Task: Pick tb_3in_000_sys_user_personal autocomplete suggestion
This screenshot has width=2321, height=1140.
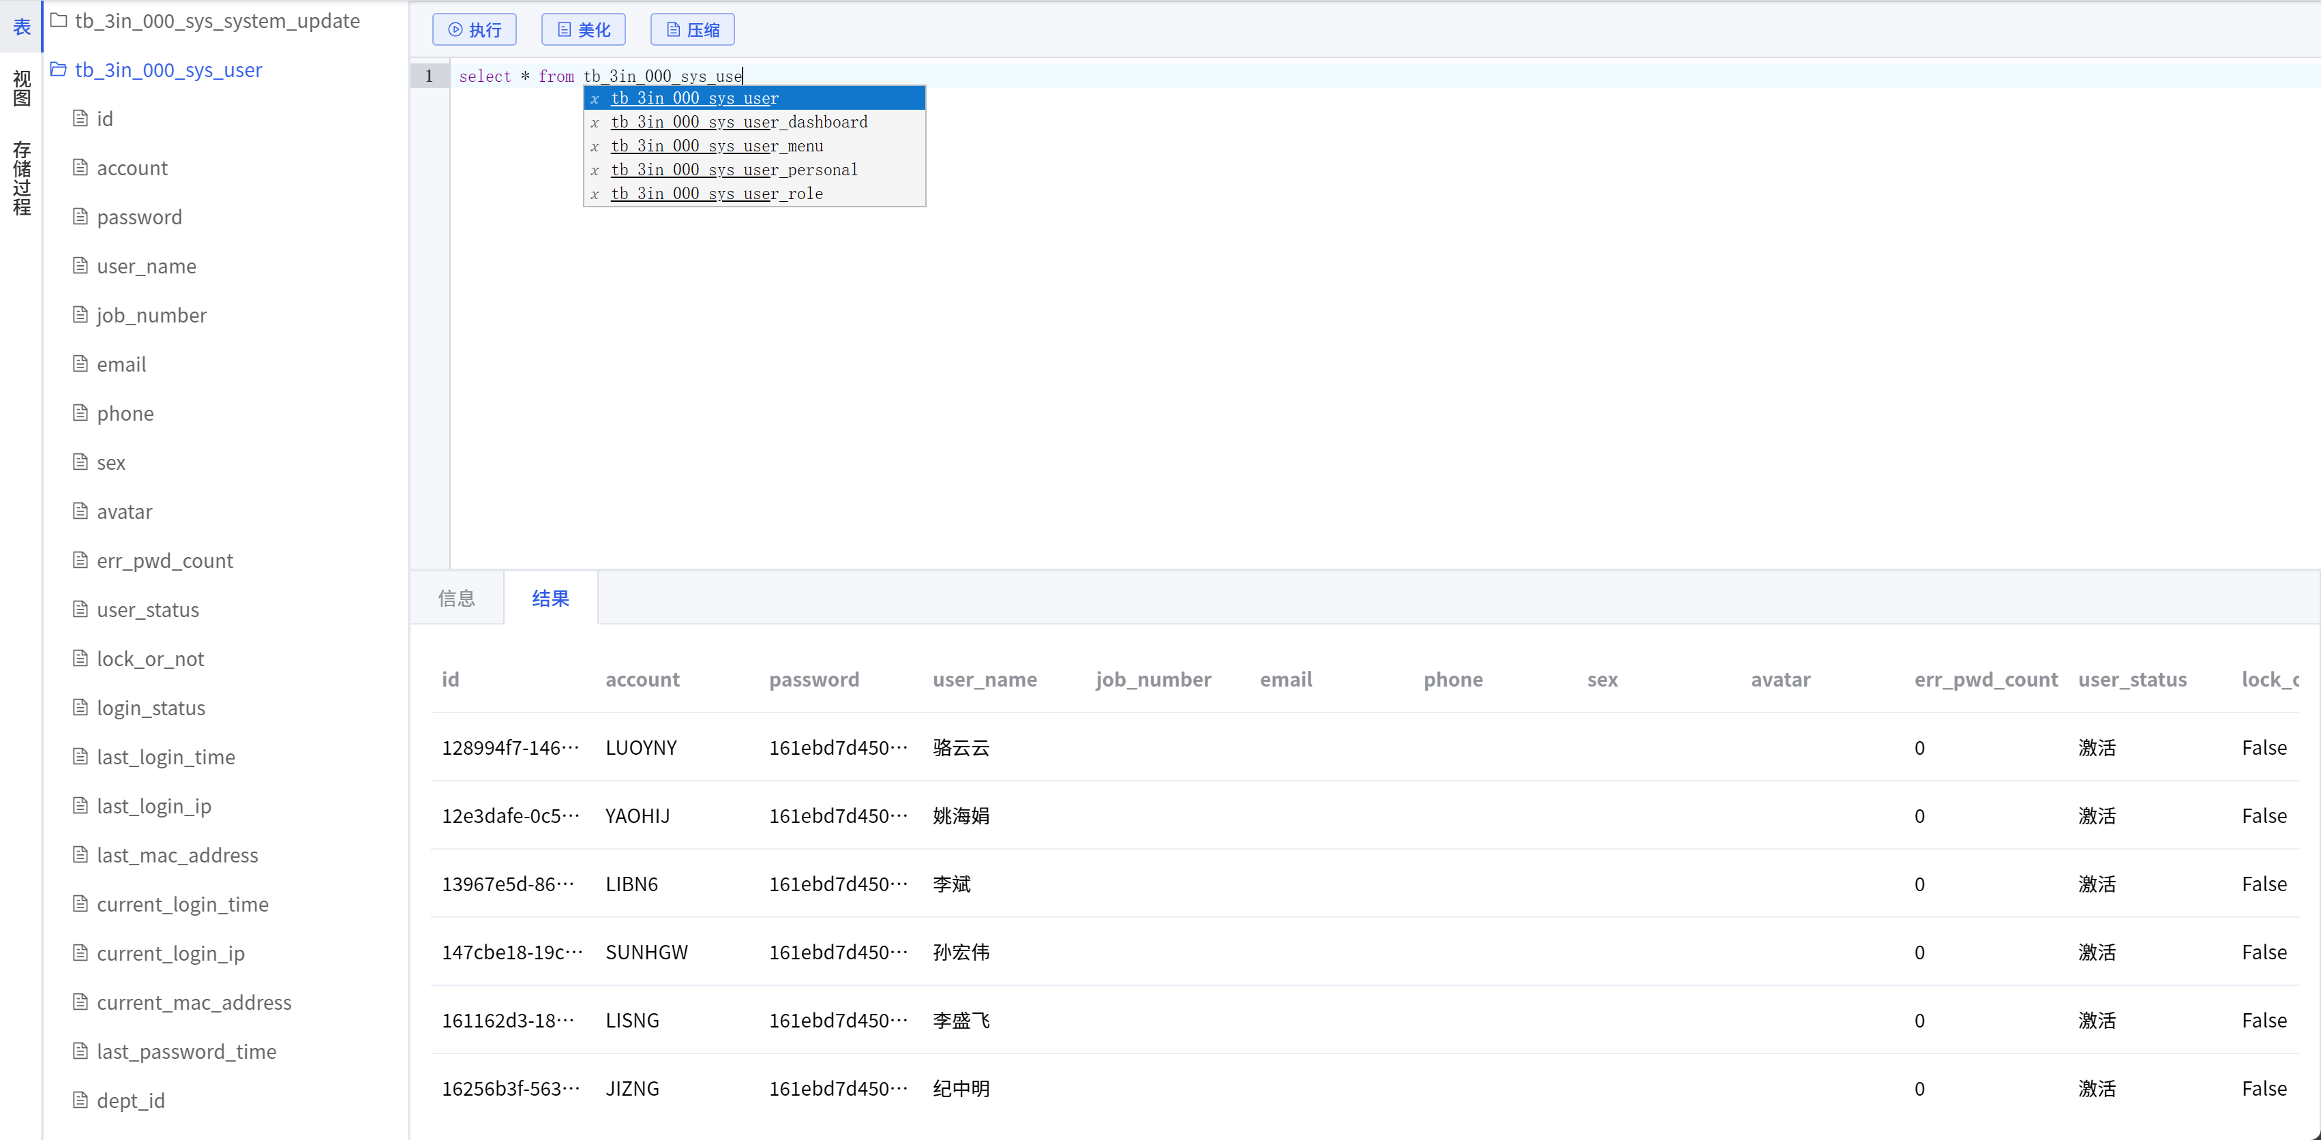Action: 755,169
